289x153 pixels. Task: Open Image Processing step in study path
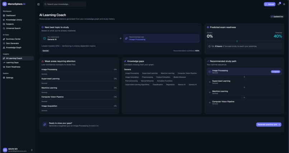pos(244,72)
